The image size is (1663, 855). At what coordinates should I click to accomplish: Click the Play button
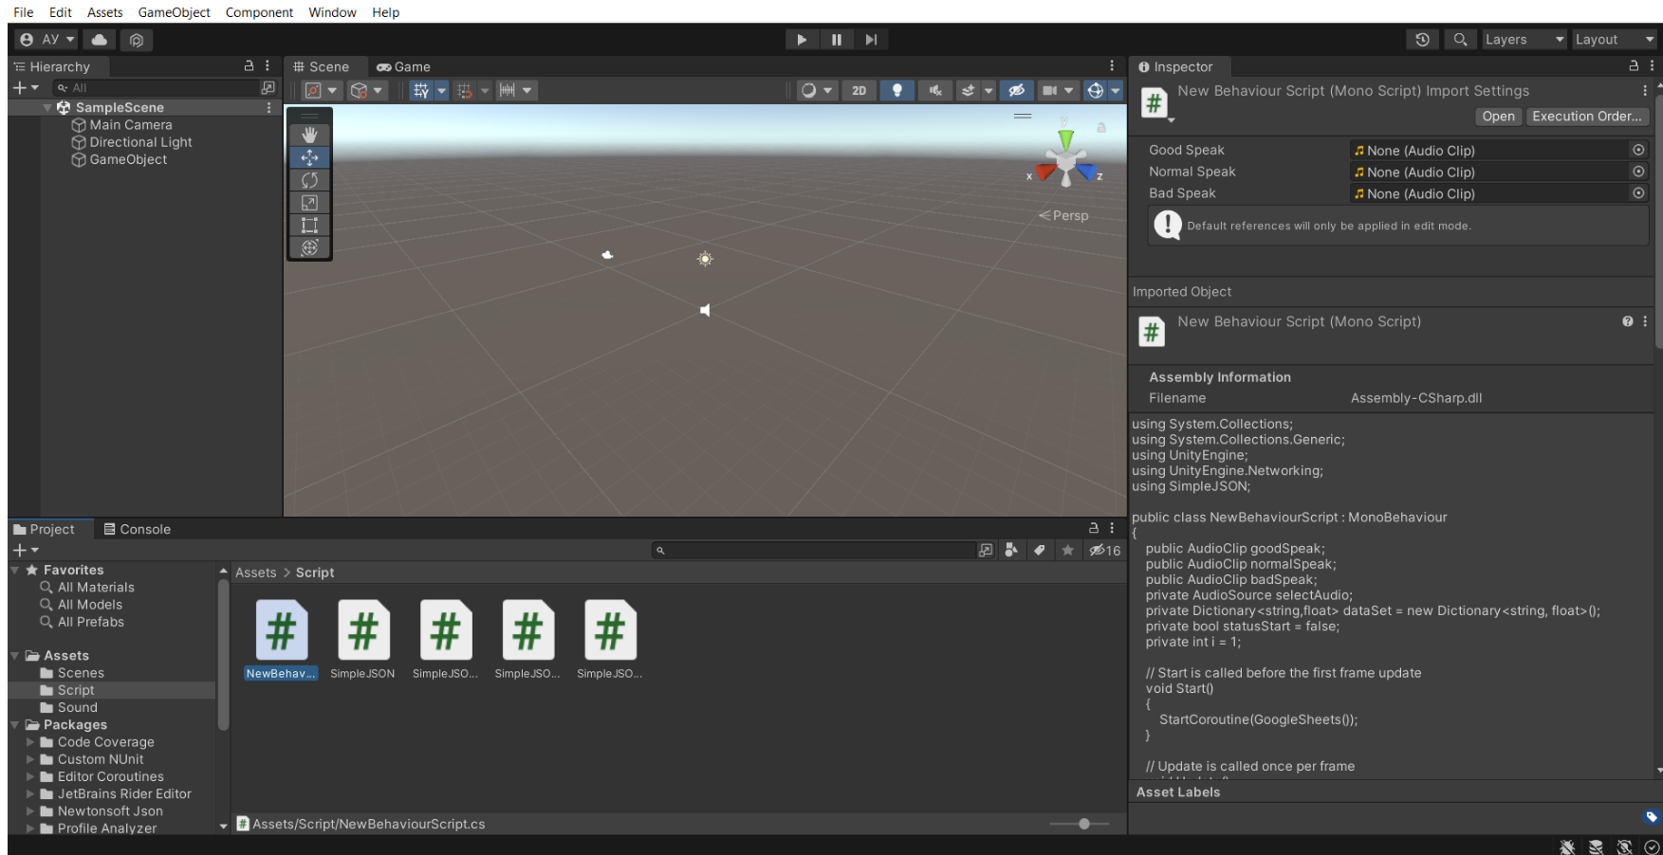pyautogui.click(x=802, y=40)
